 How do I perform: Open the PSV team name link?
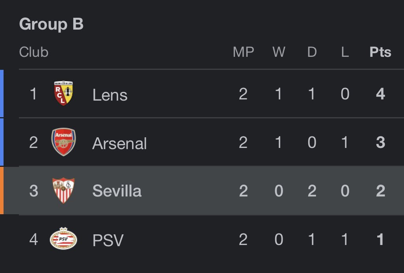pos(108,240)
